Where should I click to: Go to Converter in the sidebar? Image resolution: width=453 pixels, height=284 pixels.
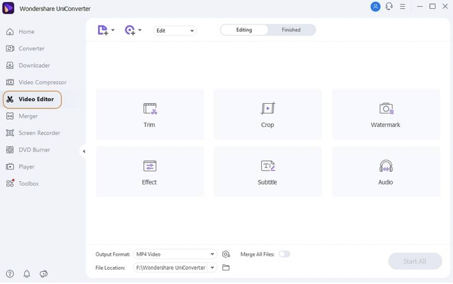32,48
